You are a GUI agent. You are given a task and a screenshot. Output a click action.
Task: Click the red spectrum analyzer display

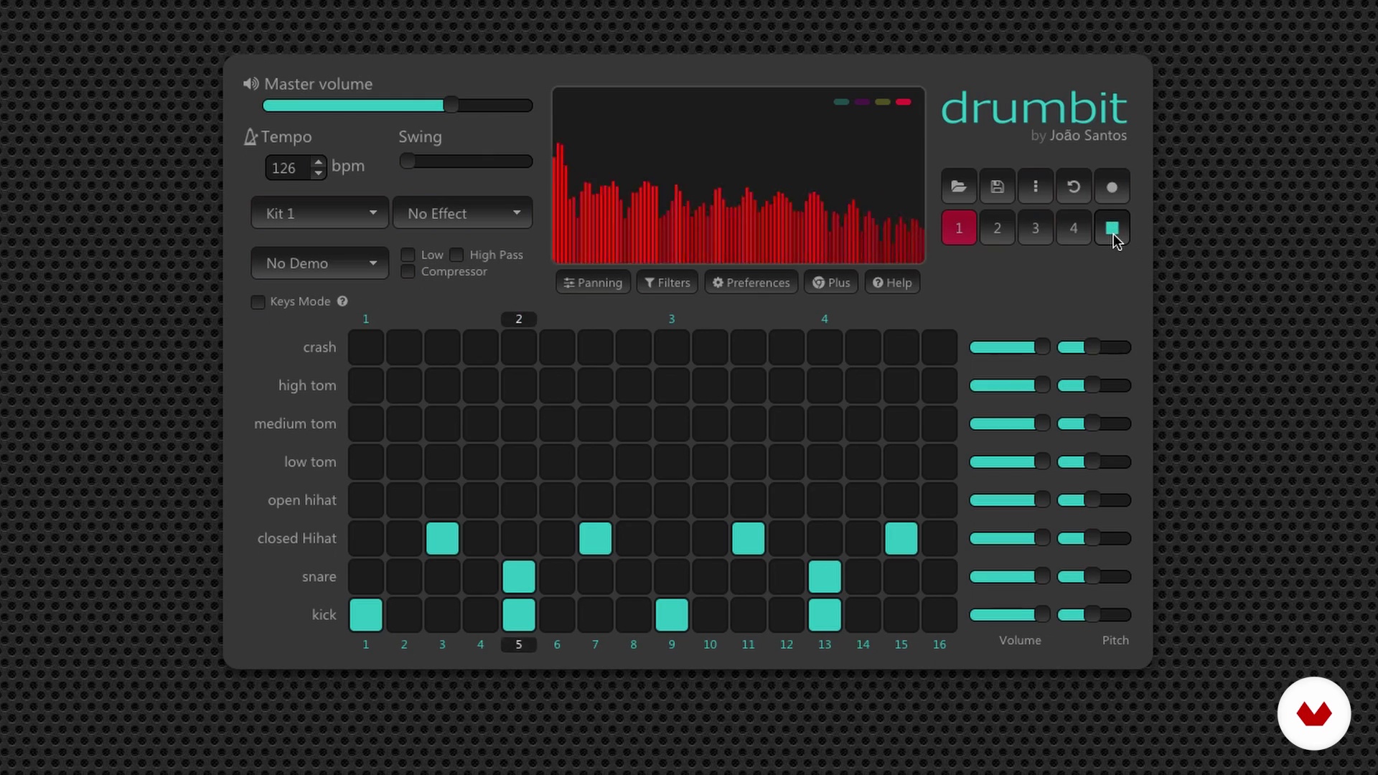[x=739, y=177]
